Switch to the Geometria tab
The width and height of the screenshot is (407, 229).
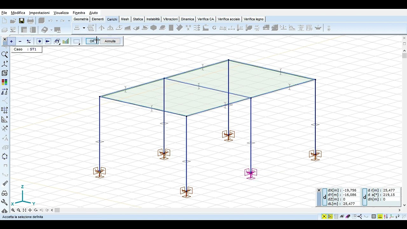pyautogui.click(x=81, y=19)
